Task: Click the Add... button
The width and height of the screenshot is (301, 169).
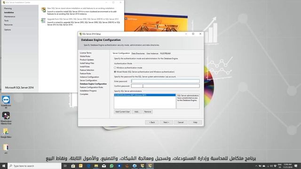Action: (x=137, y=112)
